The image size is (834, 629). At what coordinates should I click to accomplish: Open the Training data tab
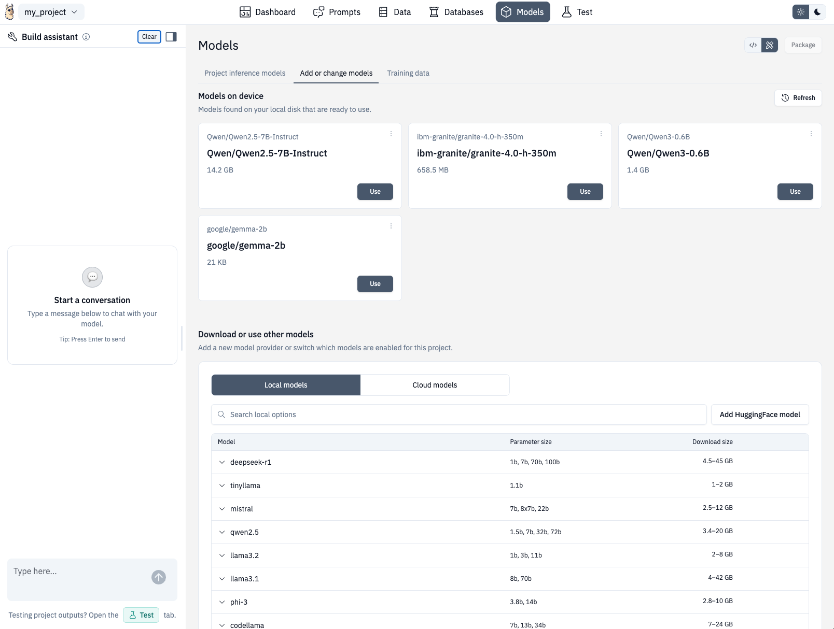click(x=408, y=73)
